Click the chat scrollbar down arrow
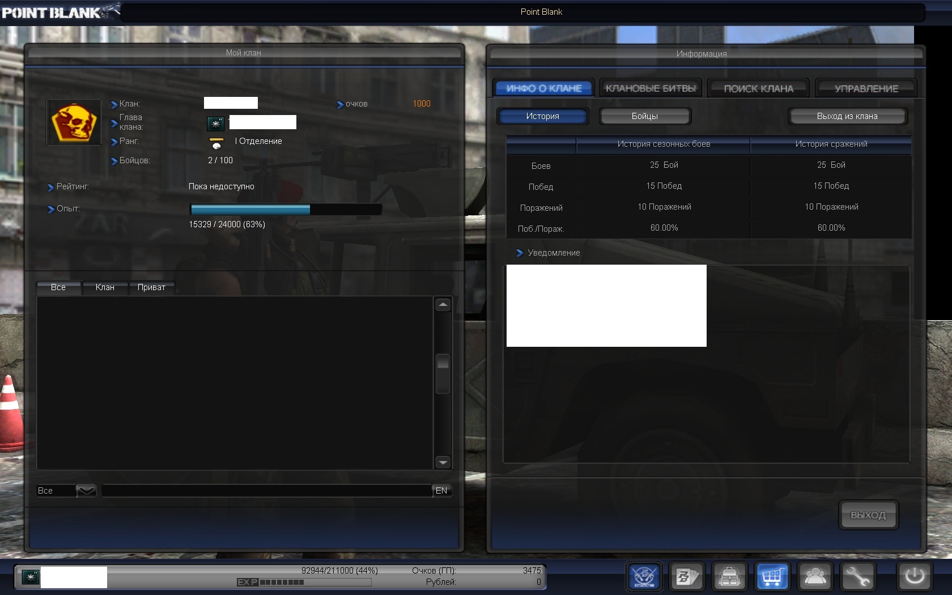The height and width of the screenshot is (595, 952). click(x=443, y=462)
